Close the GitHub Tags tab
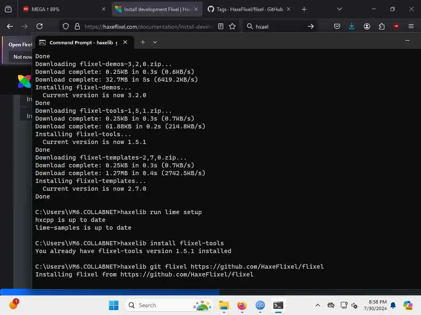Viewport: 421px width, 315px height. click(288, 9)
